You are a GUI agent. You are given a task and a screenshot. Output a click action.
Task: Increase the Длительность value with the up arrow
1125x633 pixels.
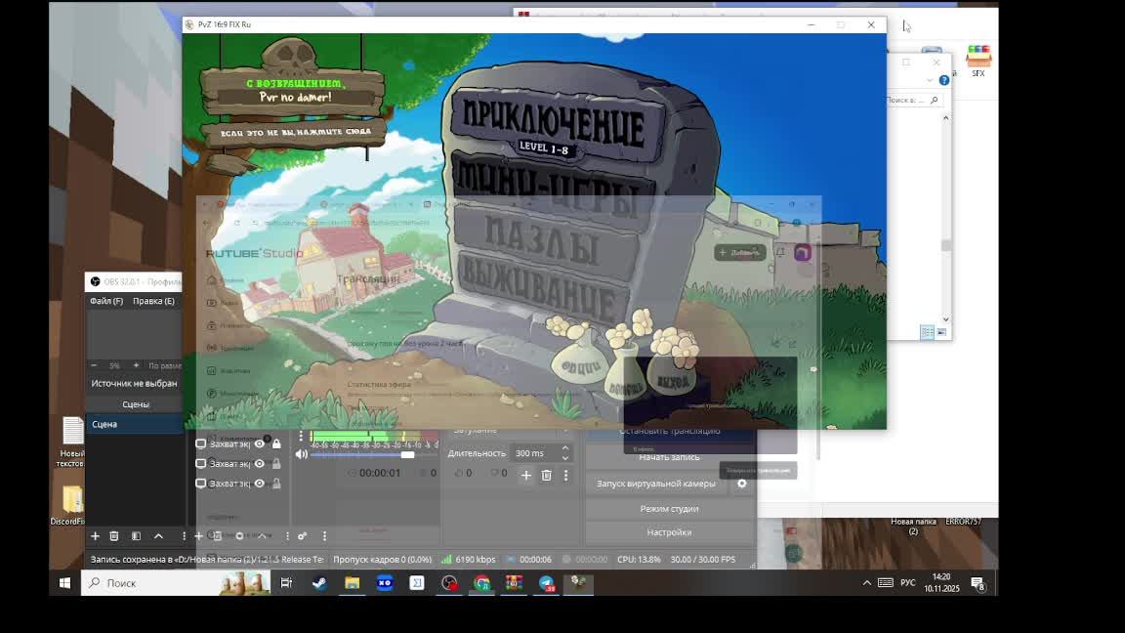click(x=565, y=447)
